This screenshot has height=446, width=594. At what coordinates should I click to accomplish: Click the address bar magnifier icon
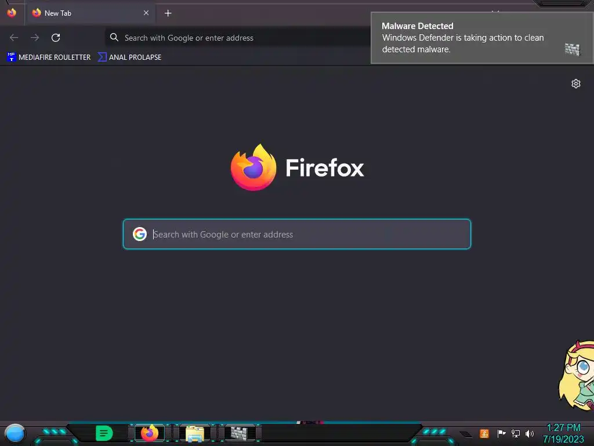pyautogui.click(x=114, y=37)
